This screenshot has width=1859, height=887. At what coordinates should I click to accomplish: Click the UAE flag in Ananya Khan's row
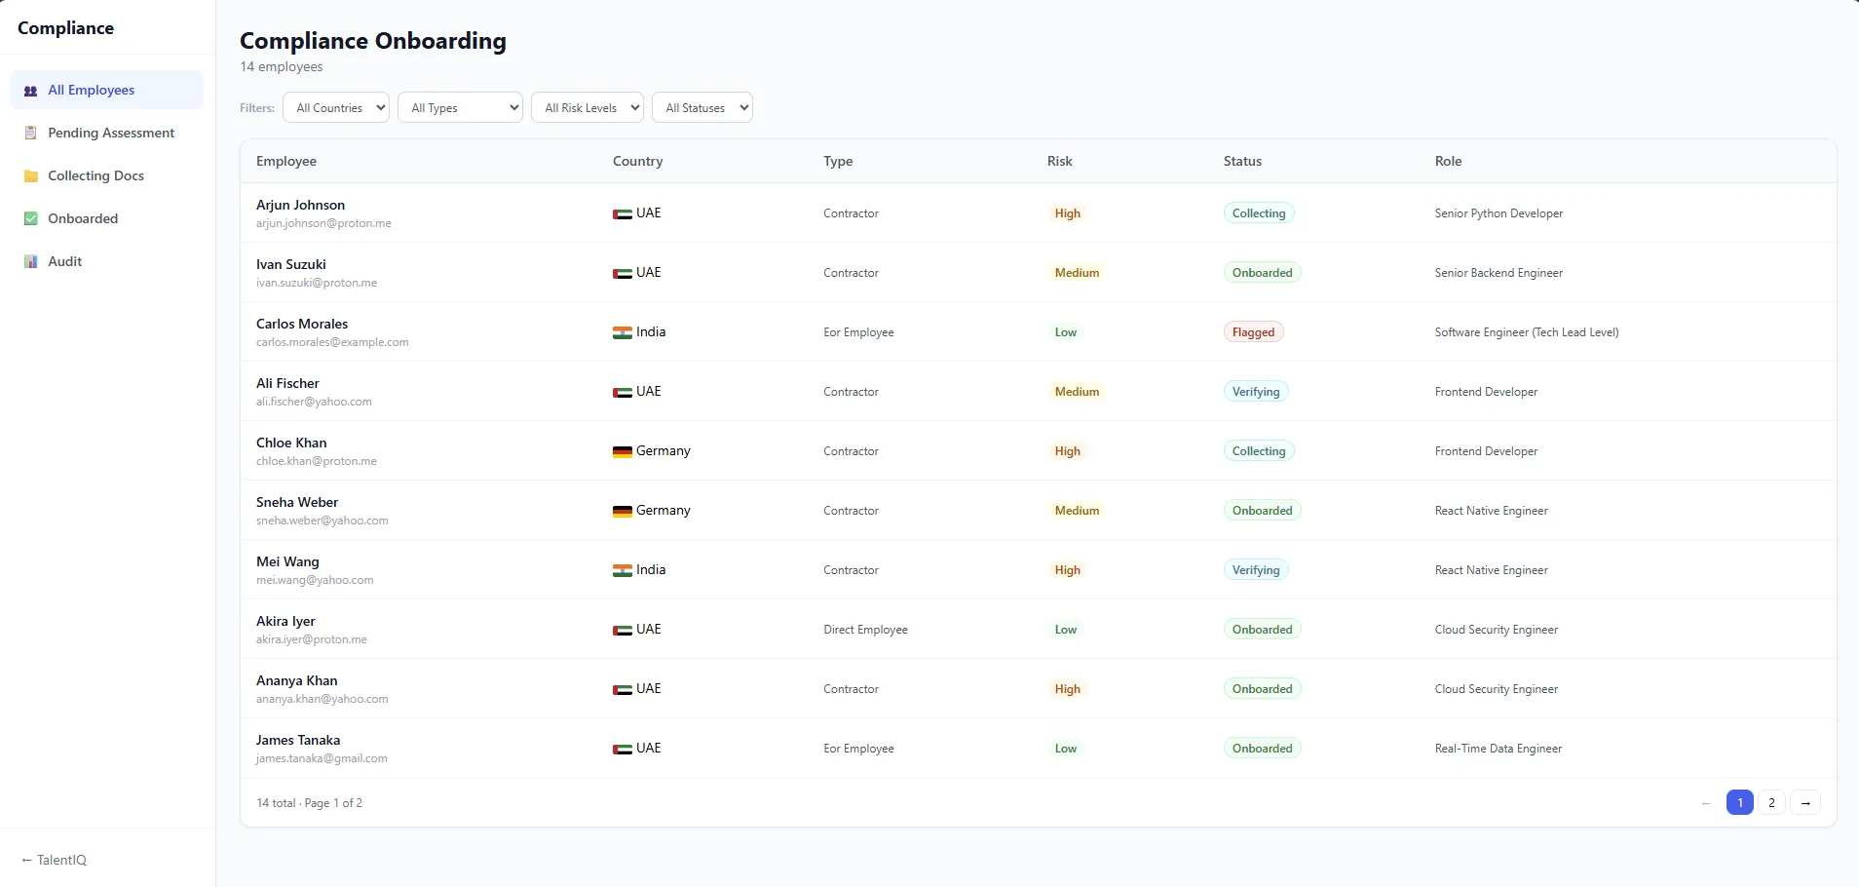coord(622,689)
